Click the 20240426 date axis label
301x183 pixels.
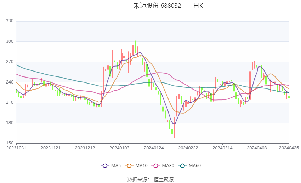point(289,148)
